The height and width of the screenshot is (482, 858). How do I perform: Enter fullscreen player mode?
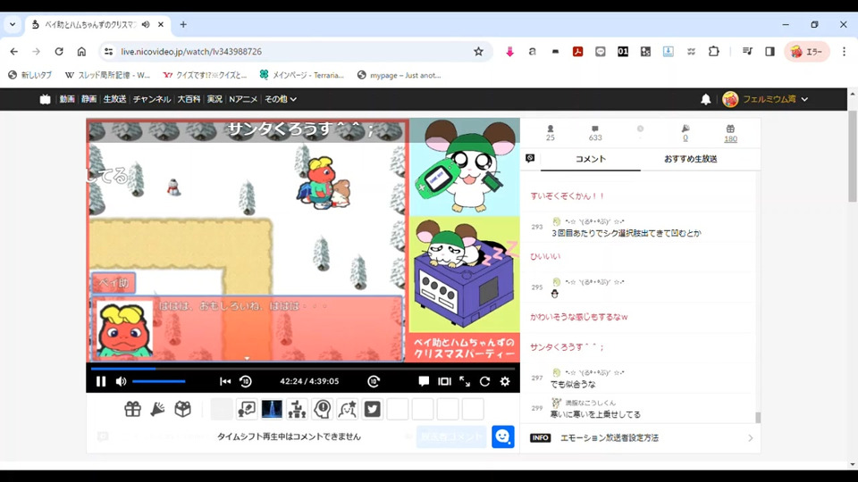click(x=465, y=381)
